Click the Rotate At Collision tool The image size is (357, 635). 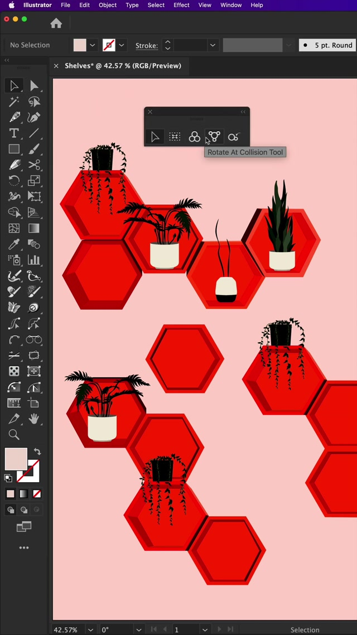[x=214, y=137]
